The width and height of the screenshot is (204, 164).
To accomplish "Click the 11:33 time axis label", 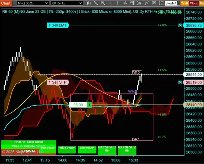I will click(10, 160).
